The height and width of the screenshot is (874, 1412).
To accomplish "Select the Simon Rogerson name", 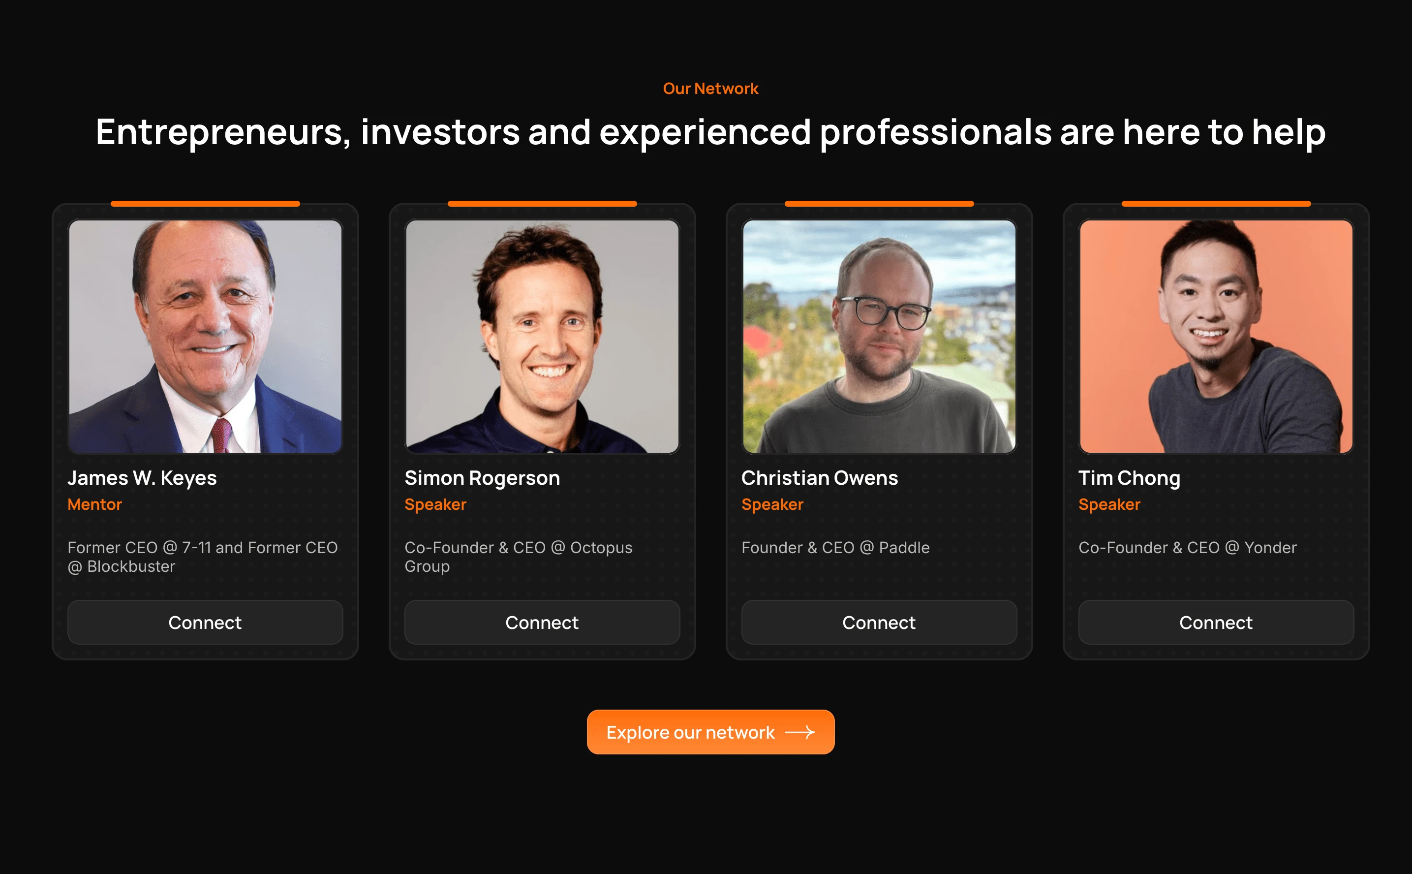I will click(x=483, y=479).
